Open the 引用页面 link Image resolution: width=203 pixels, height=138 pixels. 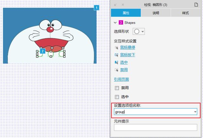tap(121, 79)
